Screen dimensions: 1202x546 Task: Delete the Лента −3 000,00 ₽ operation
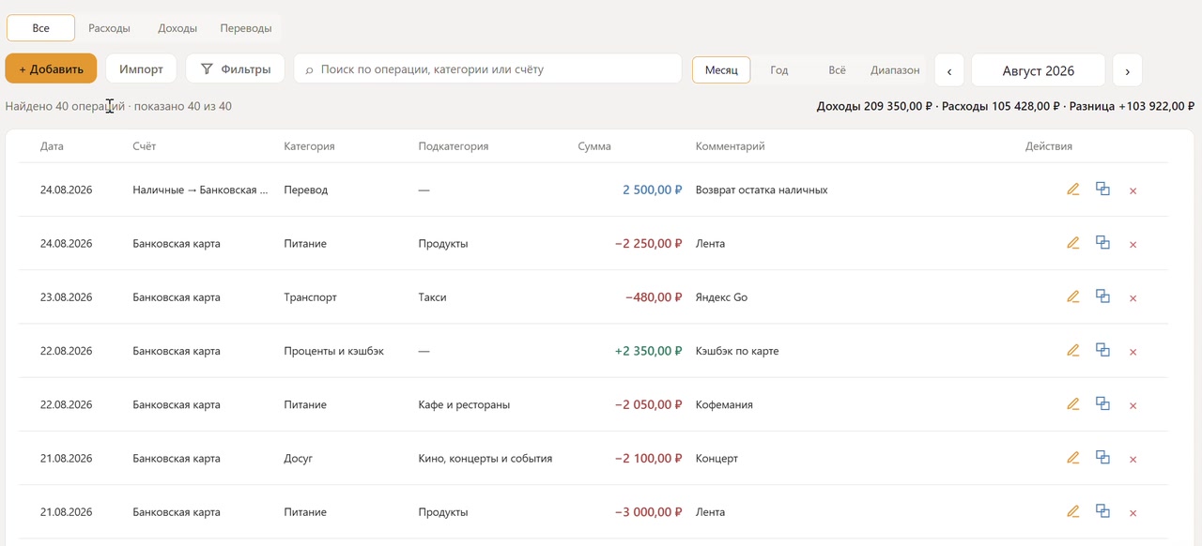coord(1133,513)
